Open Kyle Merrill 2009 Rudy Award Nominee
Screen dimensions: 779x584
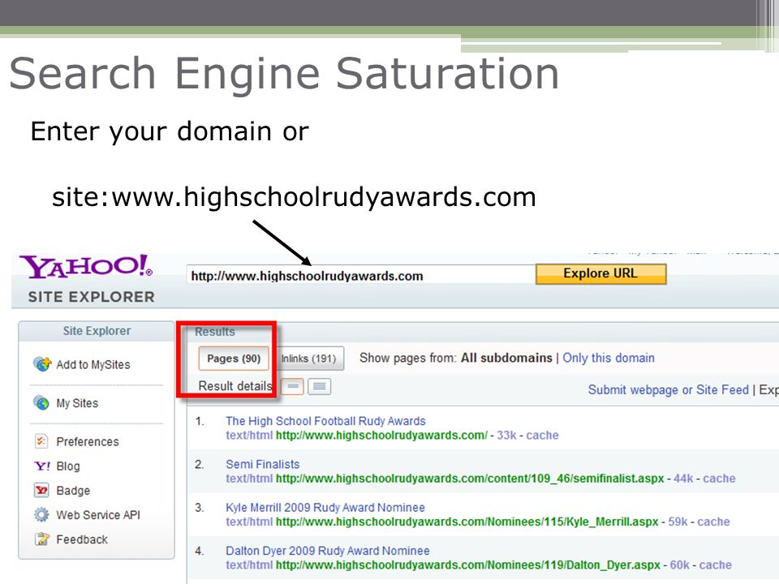325,508
